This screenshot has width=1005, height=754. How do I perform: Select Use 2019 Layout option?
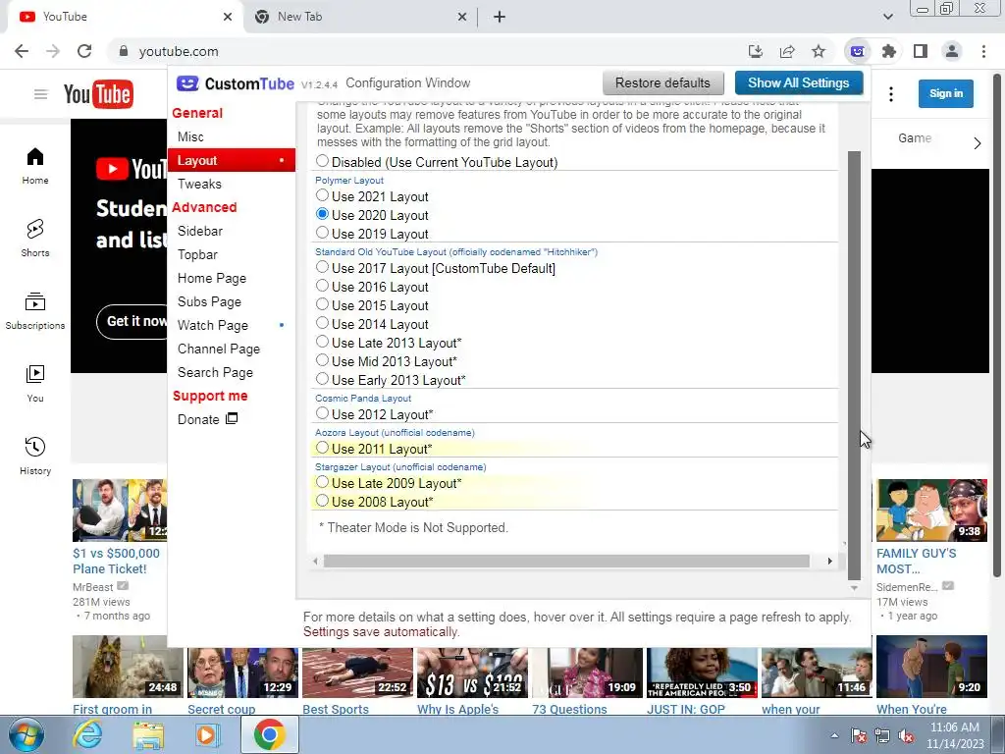(x=322, y=233)
